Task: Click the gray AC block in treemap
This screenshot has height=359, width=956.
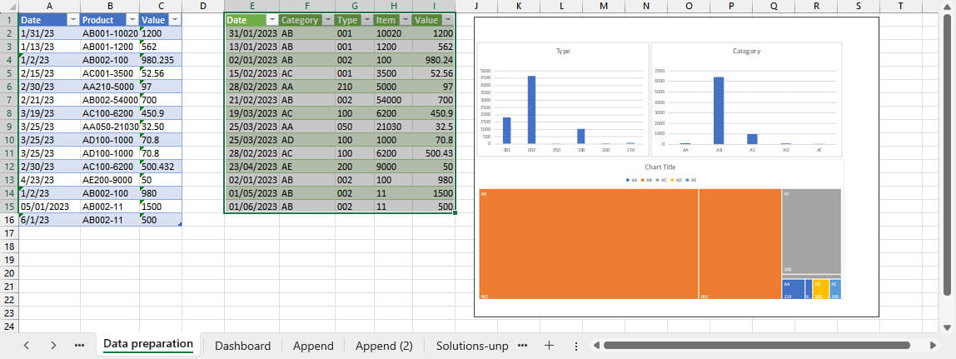Action: point(810,231)
